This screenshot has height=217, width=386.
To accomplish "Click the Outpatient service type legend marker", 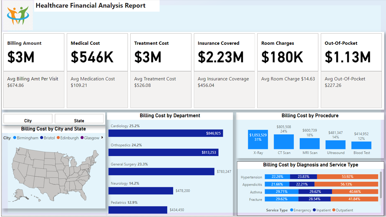I will coord(334,210).
